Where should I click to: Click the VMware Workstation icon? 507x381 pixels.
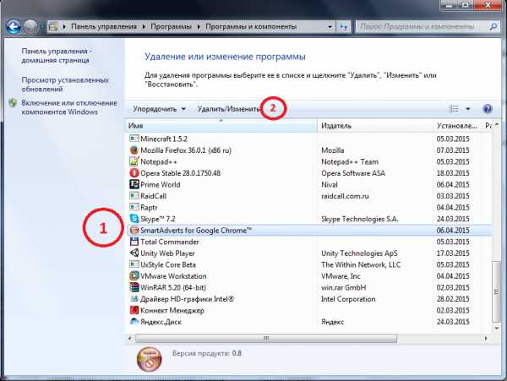pyautogui.click(x=134, y=276)
